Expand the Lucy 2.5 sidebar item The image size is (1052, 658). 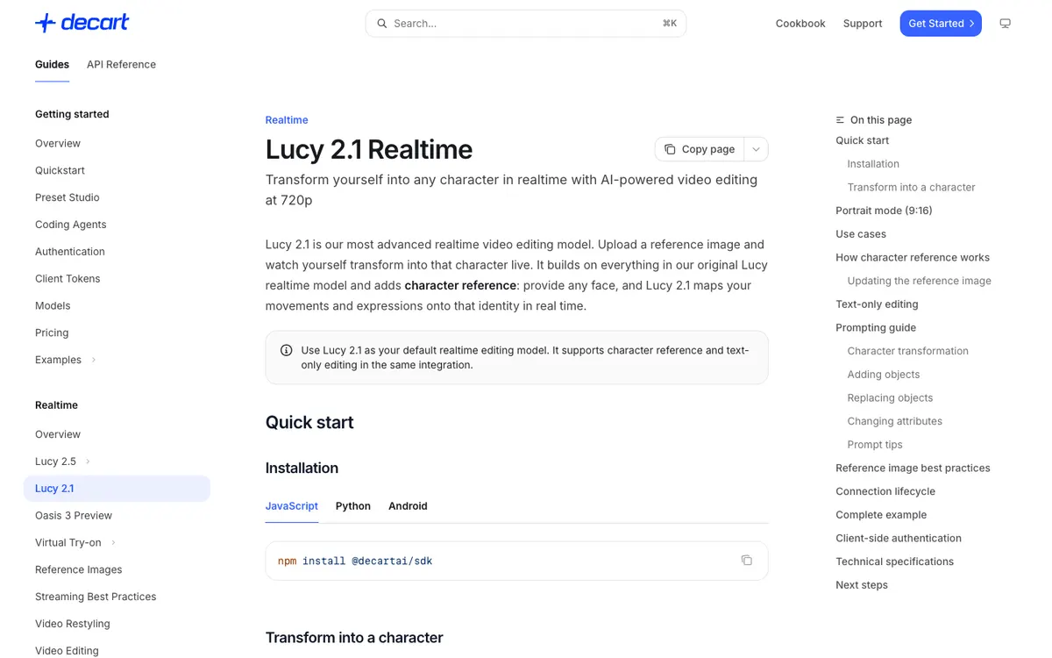(x=88, y=461)
